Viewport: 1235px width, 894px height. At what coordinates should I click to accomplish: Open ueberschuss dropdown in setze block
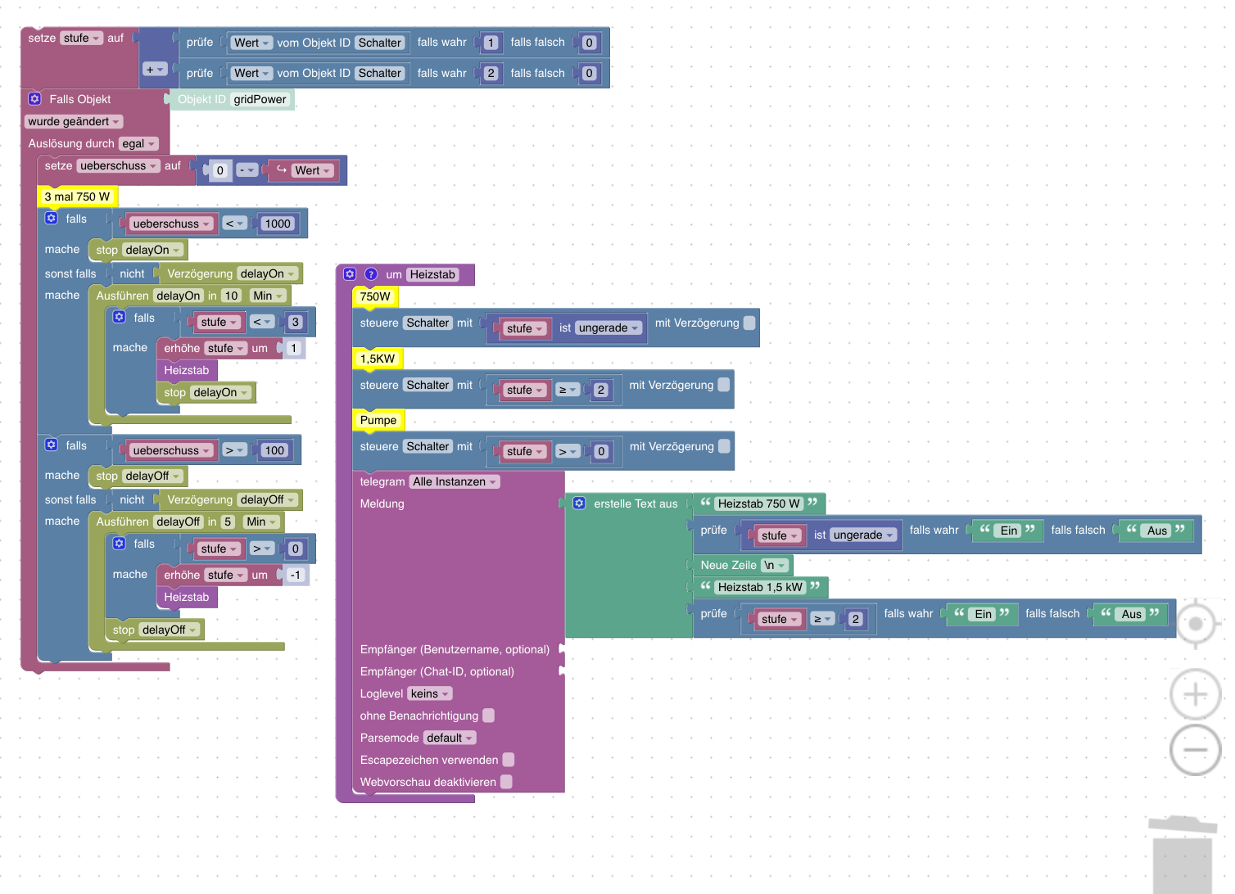(118, 165)
